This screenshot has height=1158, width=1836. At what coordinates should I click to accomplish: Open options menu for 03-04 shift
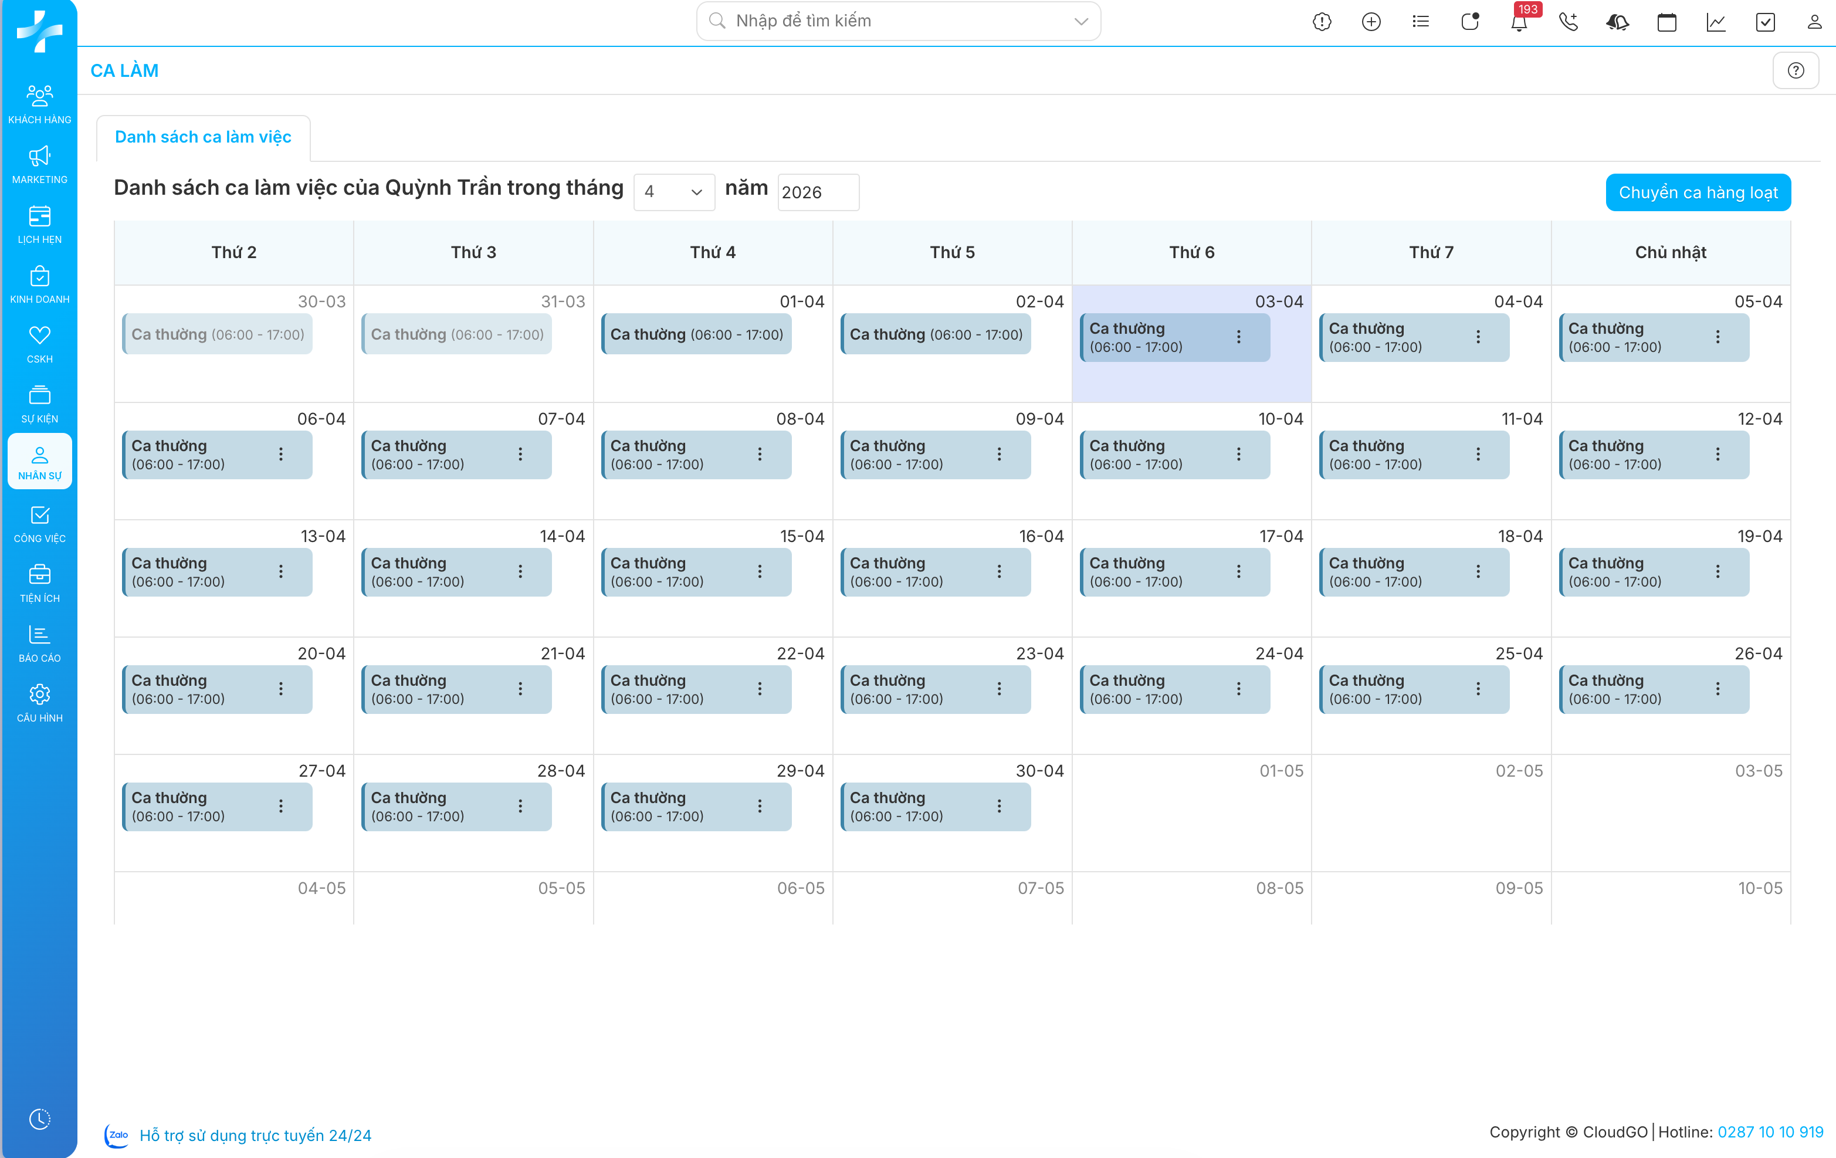pos(1238,337)
